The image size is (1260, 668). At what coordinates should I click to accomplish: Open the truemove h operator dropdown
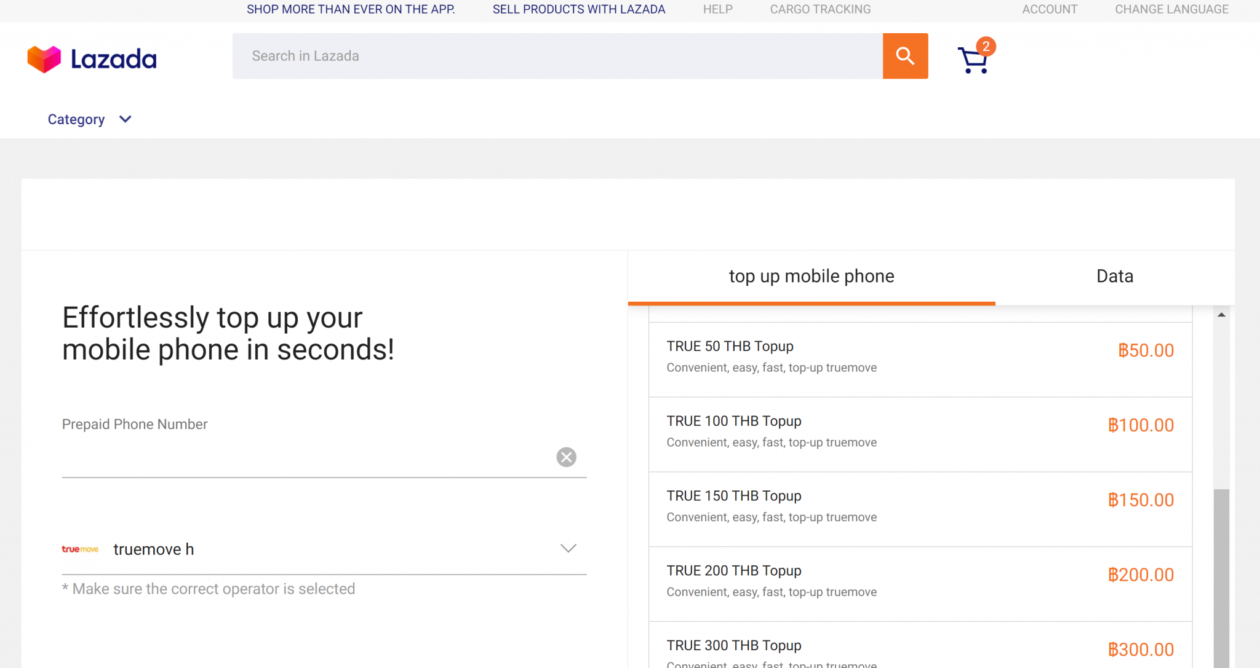pos(324,549)
